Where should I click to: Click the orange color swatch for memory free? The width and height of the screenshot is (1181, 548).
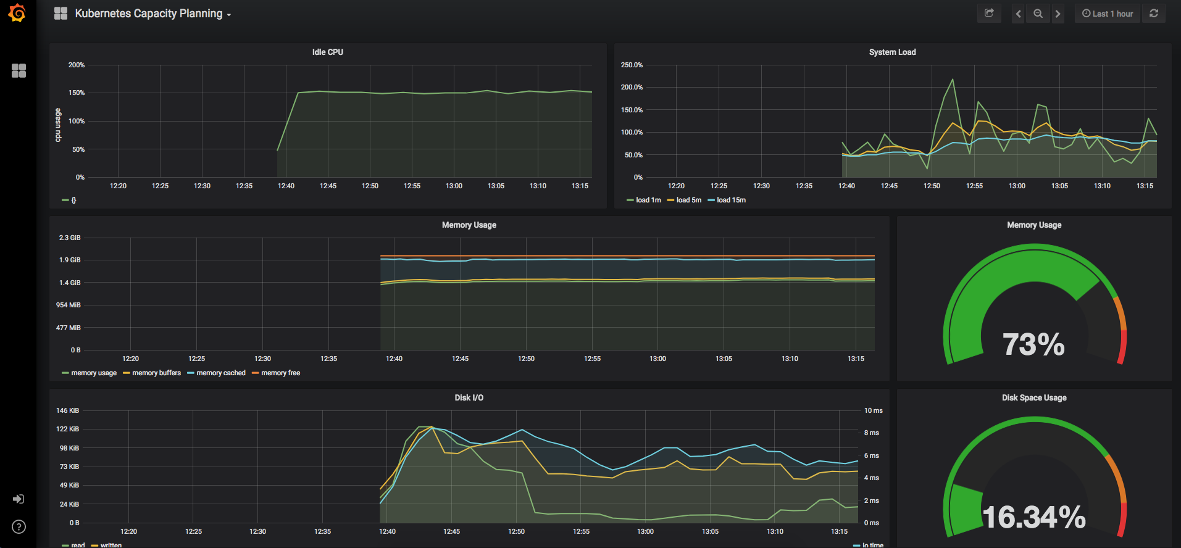tap(256, 373)
